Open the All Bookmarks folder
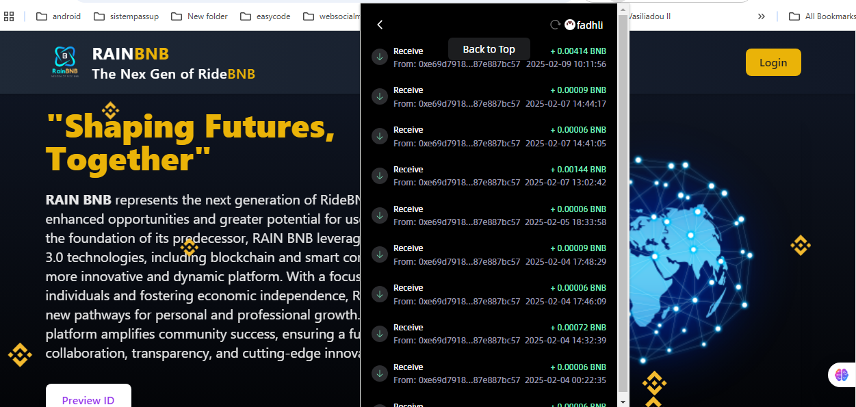 821,16
